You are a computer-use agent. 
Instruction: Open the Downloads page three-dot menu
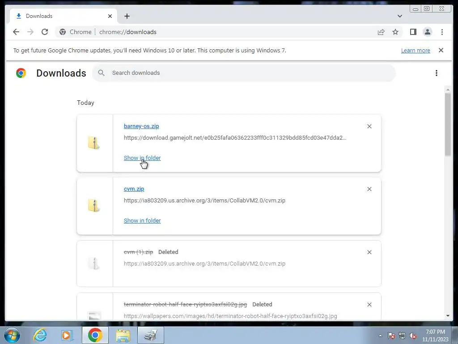pos(437,73)
